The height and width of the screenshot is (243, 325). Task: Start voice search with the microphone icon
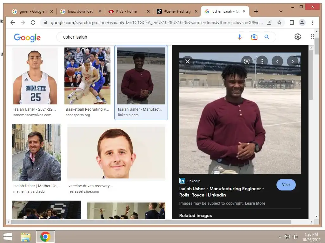click(240, 37)
